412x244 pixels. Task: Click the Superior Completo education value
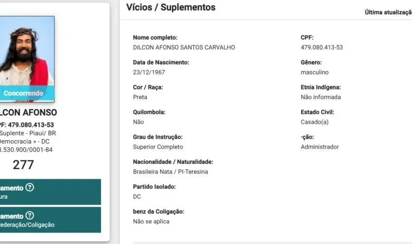click(x=158, y=147)
